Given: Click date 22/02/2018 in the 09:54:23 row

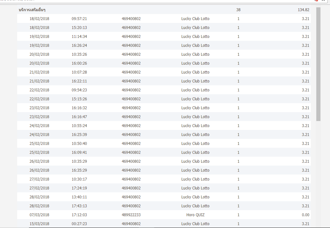Looking at the screenshot, I should click(x=39, y=90).
